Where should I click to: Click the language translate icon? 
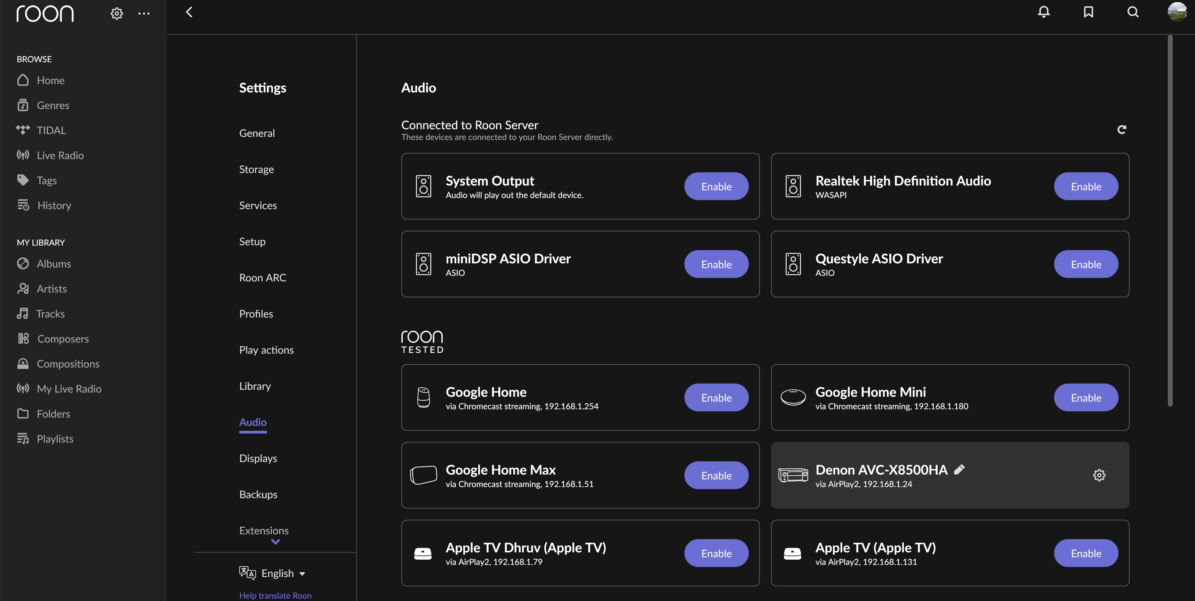(x=247, y=573)
